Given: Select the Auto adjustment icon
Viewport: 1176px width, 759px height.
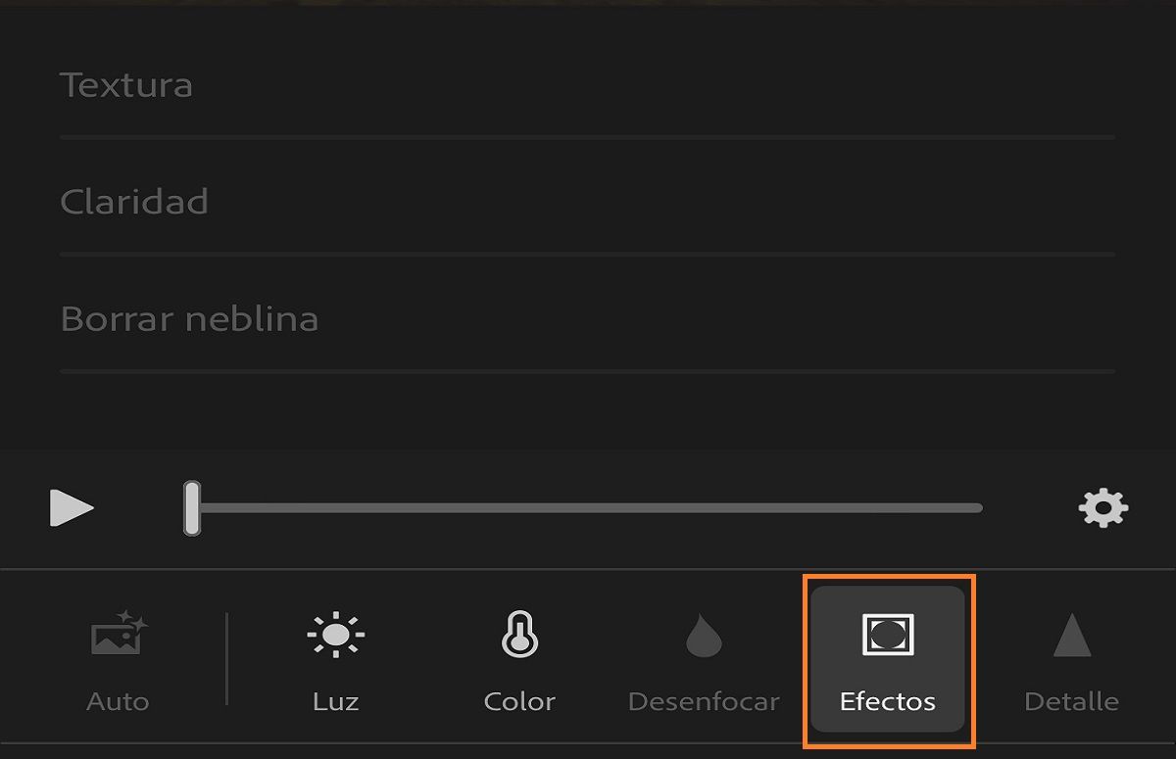Looking at the screenshot, I should (118, 634).
